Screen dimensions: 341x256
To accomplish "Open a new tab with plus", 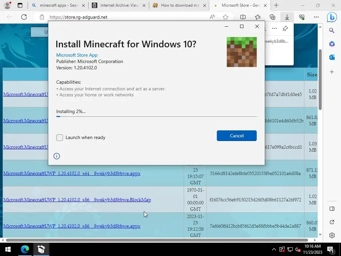I will [276, 5].
